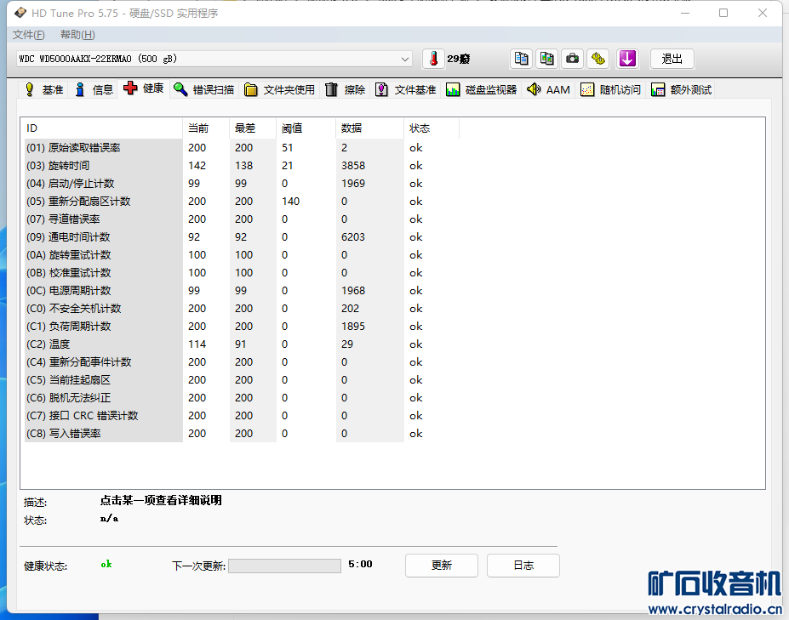Screen dimensions: 789x620
Task: Open the 磁盘监视器 tab
Action: pyautogui.click(x=482, y=89)
